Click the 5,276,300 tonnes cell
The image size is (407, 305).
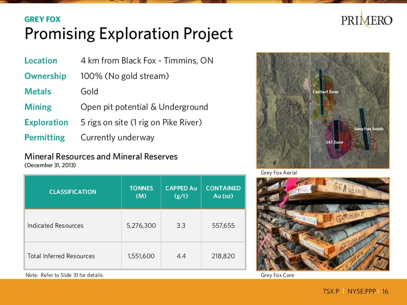tap(141, 226)
